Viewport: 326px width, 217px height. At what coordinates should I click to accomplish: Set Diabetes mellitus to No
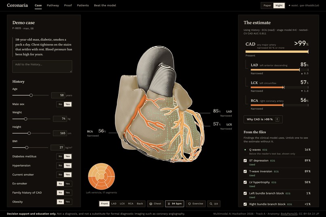tap(60, 156)
